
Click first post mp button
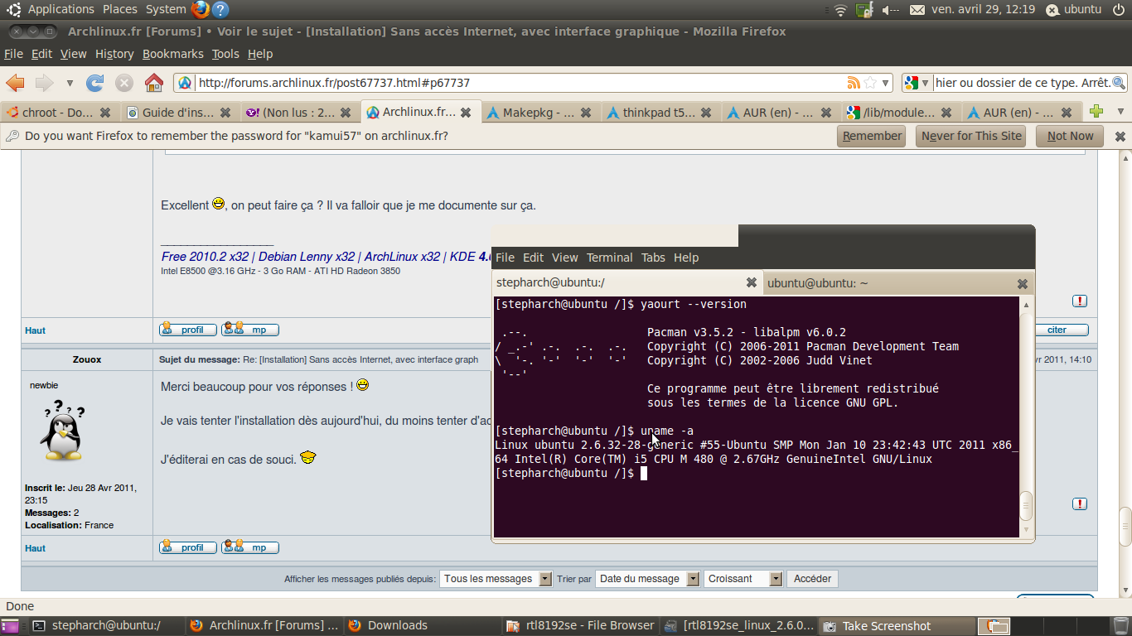click(250, 330)
